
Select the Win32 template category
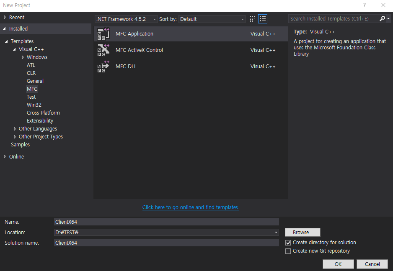tap(34, 105)
